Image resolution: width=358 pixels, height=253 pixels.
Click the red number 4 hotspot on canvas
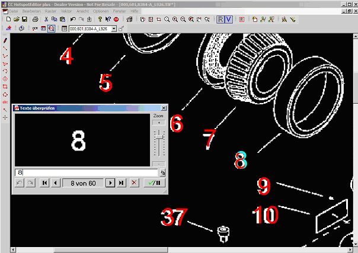[x=66, y=56]
